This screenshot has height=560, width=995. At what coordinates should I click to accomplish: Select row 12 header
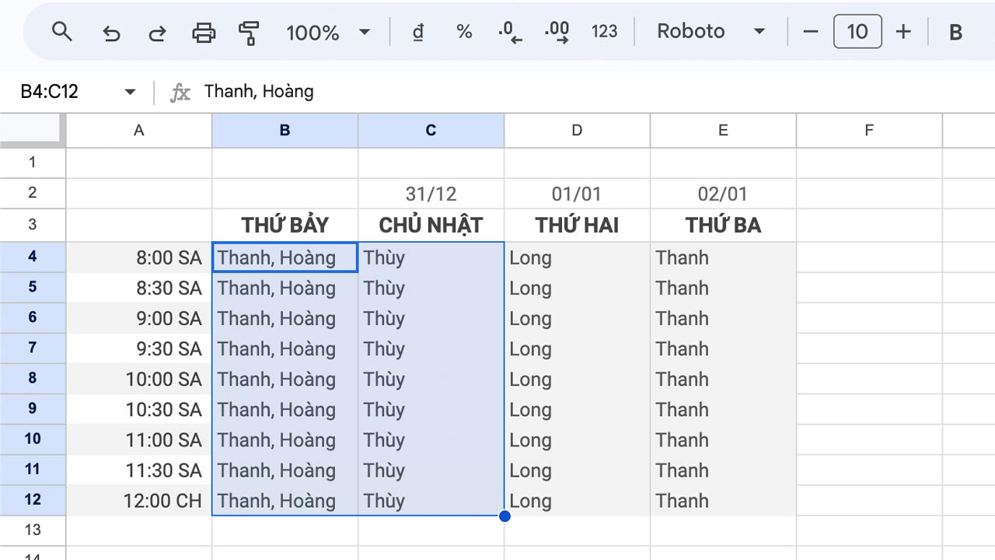(33, 501)
